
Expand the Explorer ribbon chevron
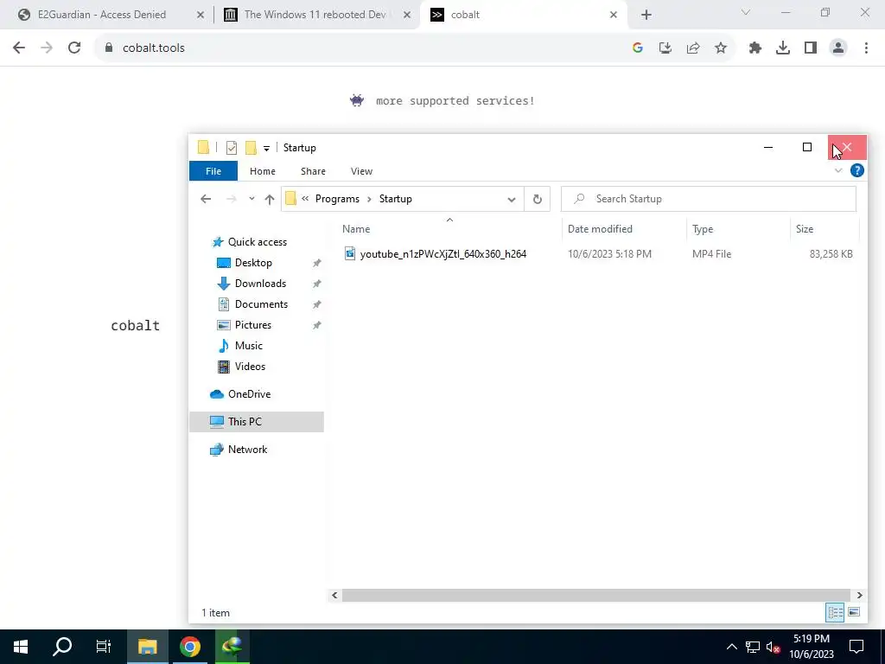(838, 170)
